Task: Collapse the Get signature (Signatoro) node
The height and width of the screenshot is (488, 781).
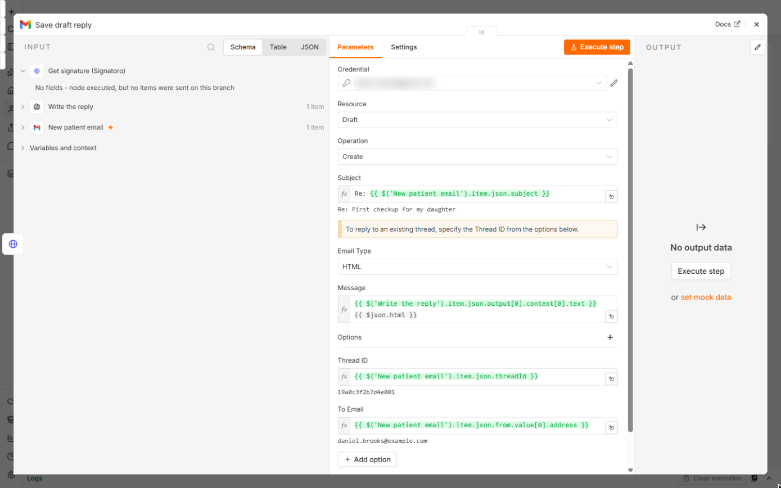Action: (x=22, y=71)
